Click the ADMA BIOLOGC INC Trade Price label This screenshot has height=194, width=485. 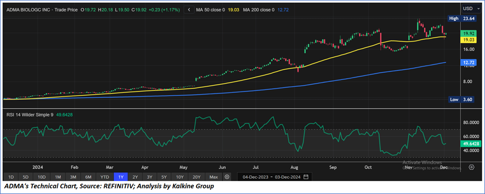pyautogui.click(x=42, y=10)
